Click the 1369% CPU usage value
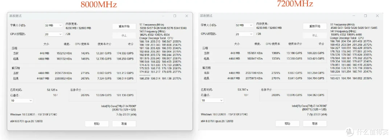The height and width of the screenshot is (140, 392). (x=276, y=53)
